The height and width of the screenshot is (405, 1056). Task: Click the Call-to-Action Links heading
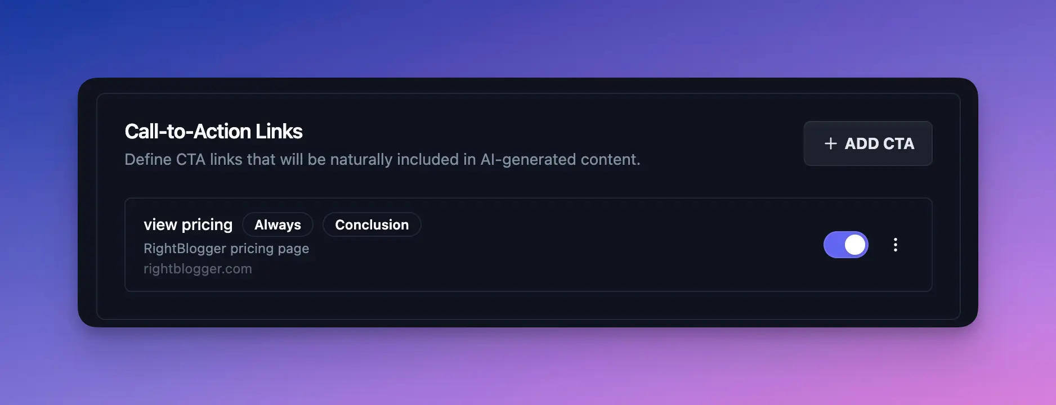(x=213, y=132)
